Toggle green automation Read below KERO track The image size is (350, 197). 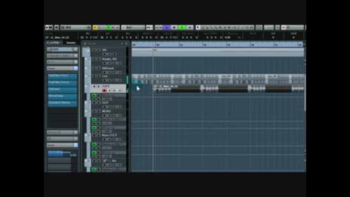tap(94, 120)
